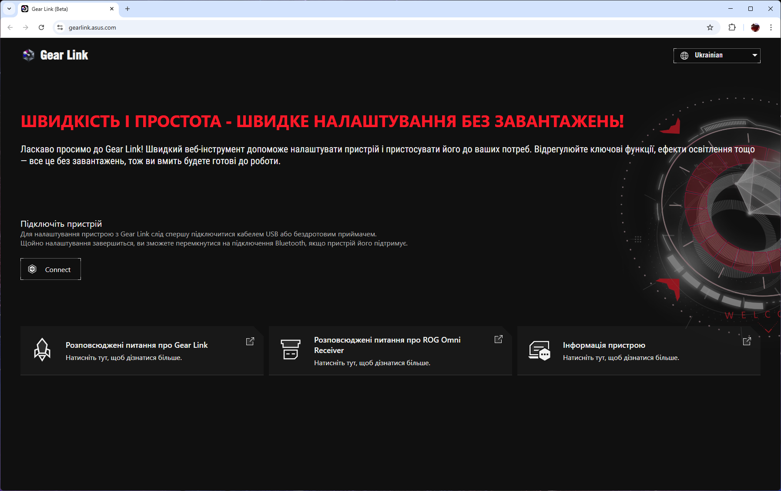
Task: Minimize the browser window
Action: [731, 9]
